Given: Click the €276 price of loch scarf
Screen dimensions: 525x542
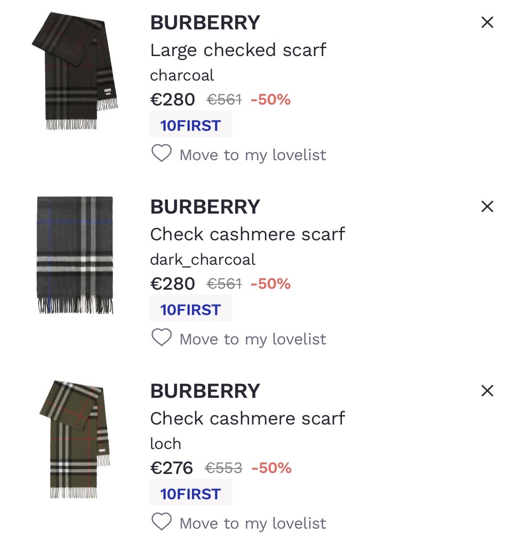Looking at the screenshot, I should pos(172,468).
